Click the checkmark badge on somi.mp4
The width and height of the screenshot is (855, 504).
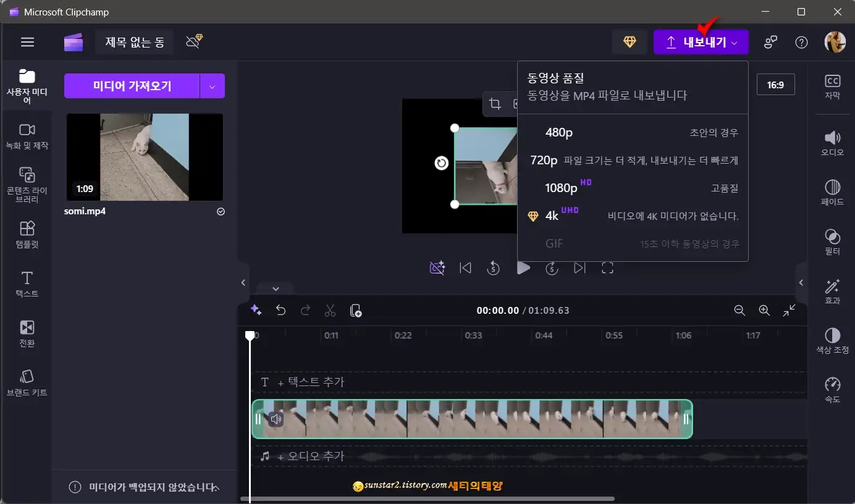point(220,212)
